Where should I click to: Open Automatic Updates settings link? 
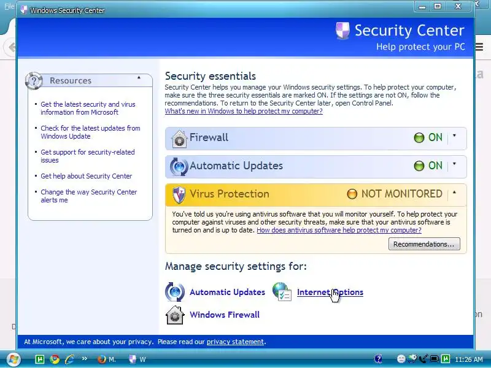[x=227, y=292]
